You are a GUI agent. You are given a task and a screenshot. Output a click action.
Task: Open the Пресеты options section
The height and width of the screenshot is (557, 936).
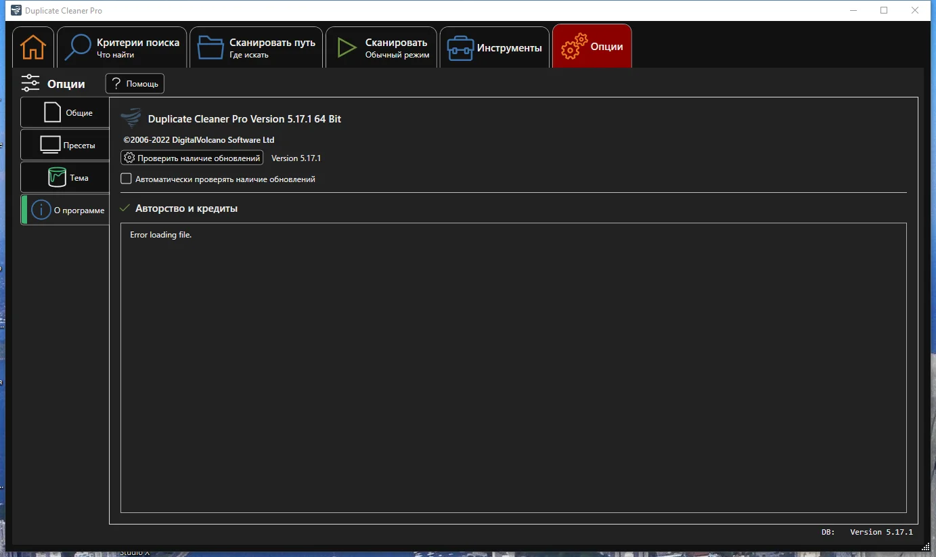(66, 145)
